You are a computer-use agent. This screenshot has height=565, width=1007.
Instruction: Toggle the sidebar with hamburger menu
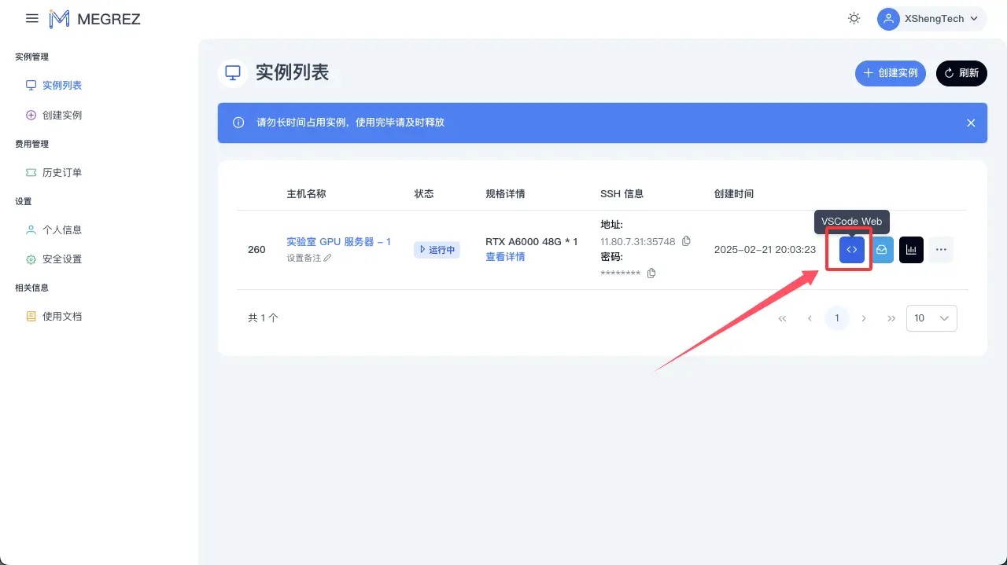pyautogui.click(x=31, y=18)
